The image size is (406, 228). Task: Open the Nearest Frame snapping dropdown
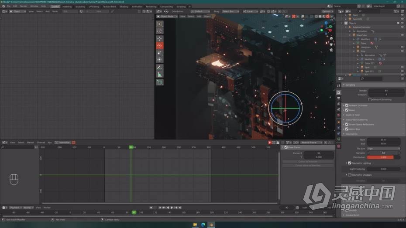[x=311, y=143]
